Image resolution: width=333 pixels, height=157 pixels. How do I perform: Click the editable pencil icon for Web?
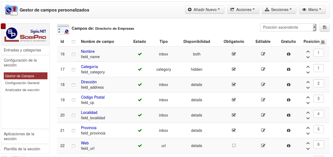pyautogui.click(x=263, y=145)
